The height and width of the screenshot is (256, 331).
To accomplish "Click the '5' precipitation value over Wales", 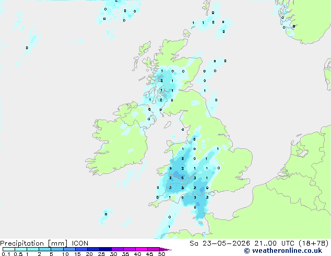I will (x=183, y=178).
